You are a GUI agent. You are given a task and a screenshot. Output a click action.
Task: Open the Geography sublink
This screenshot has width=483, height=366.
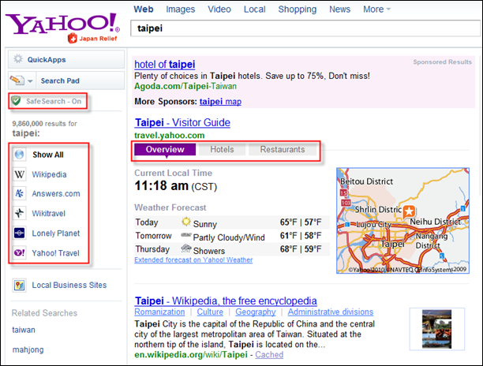[256, 312]
